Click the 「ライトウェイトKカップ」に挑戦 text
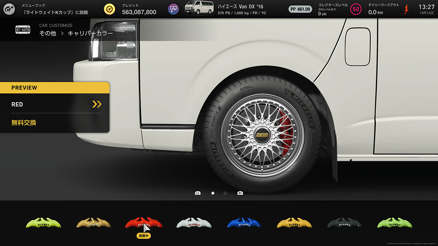Image resolution: width=438 pixels, height=246 pixels. (54, 12)
